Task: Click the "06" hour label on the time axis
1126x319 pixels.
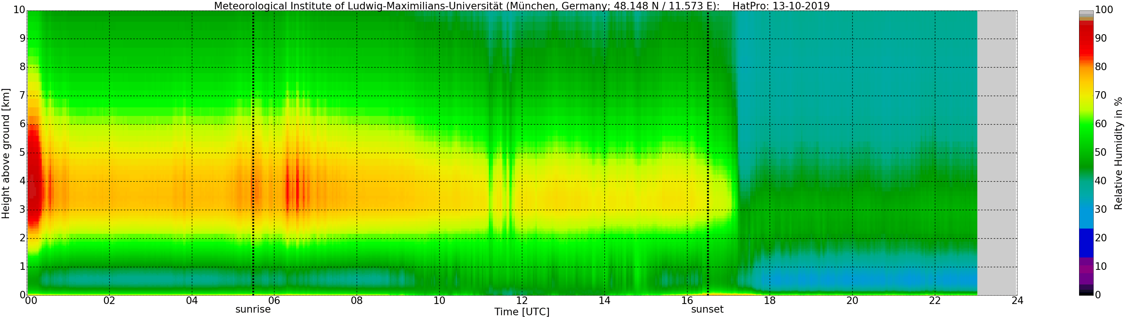Action: (x=274, y=301)
